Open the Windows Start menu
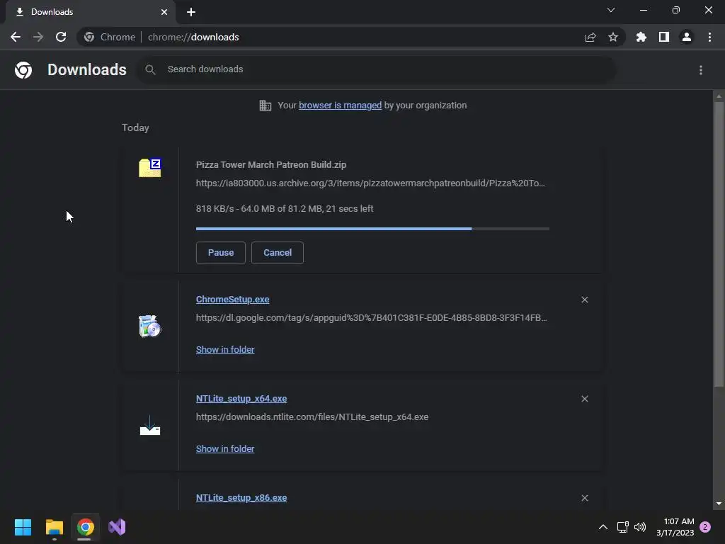Screen dimensions: 725x544 23,527
